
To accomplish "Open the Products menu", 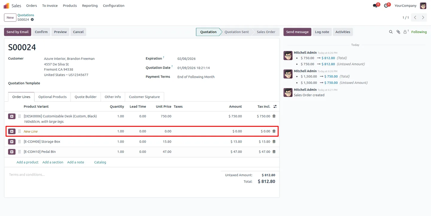I will tap(70, 6).
